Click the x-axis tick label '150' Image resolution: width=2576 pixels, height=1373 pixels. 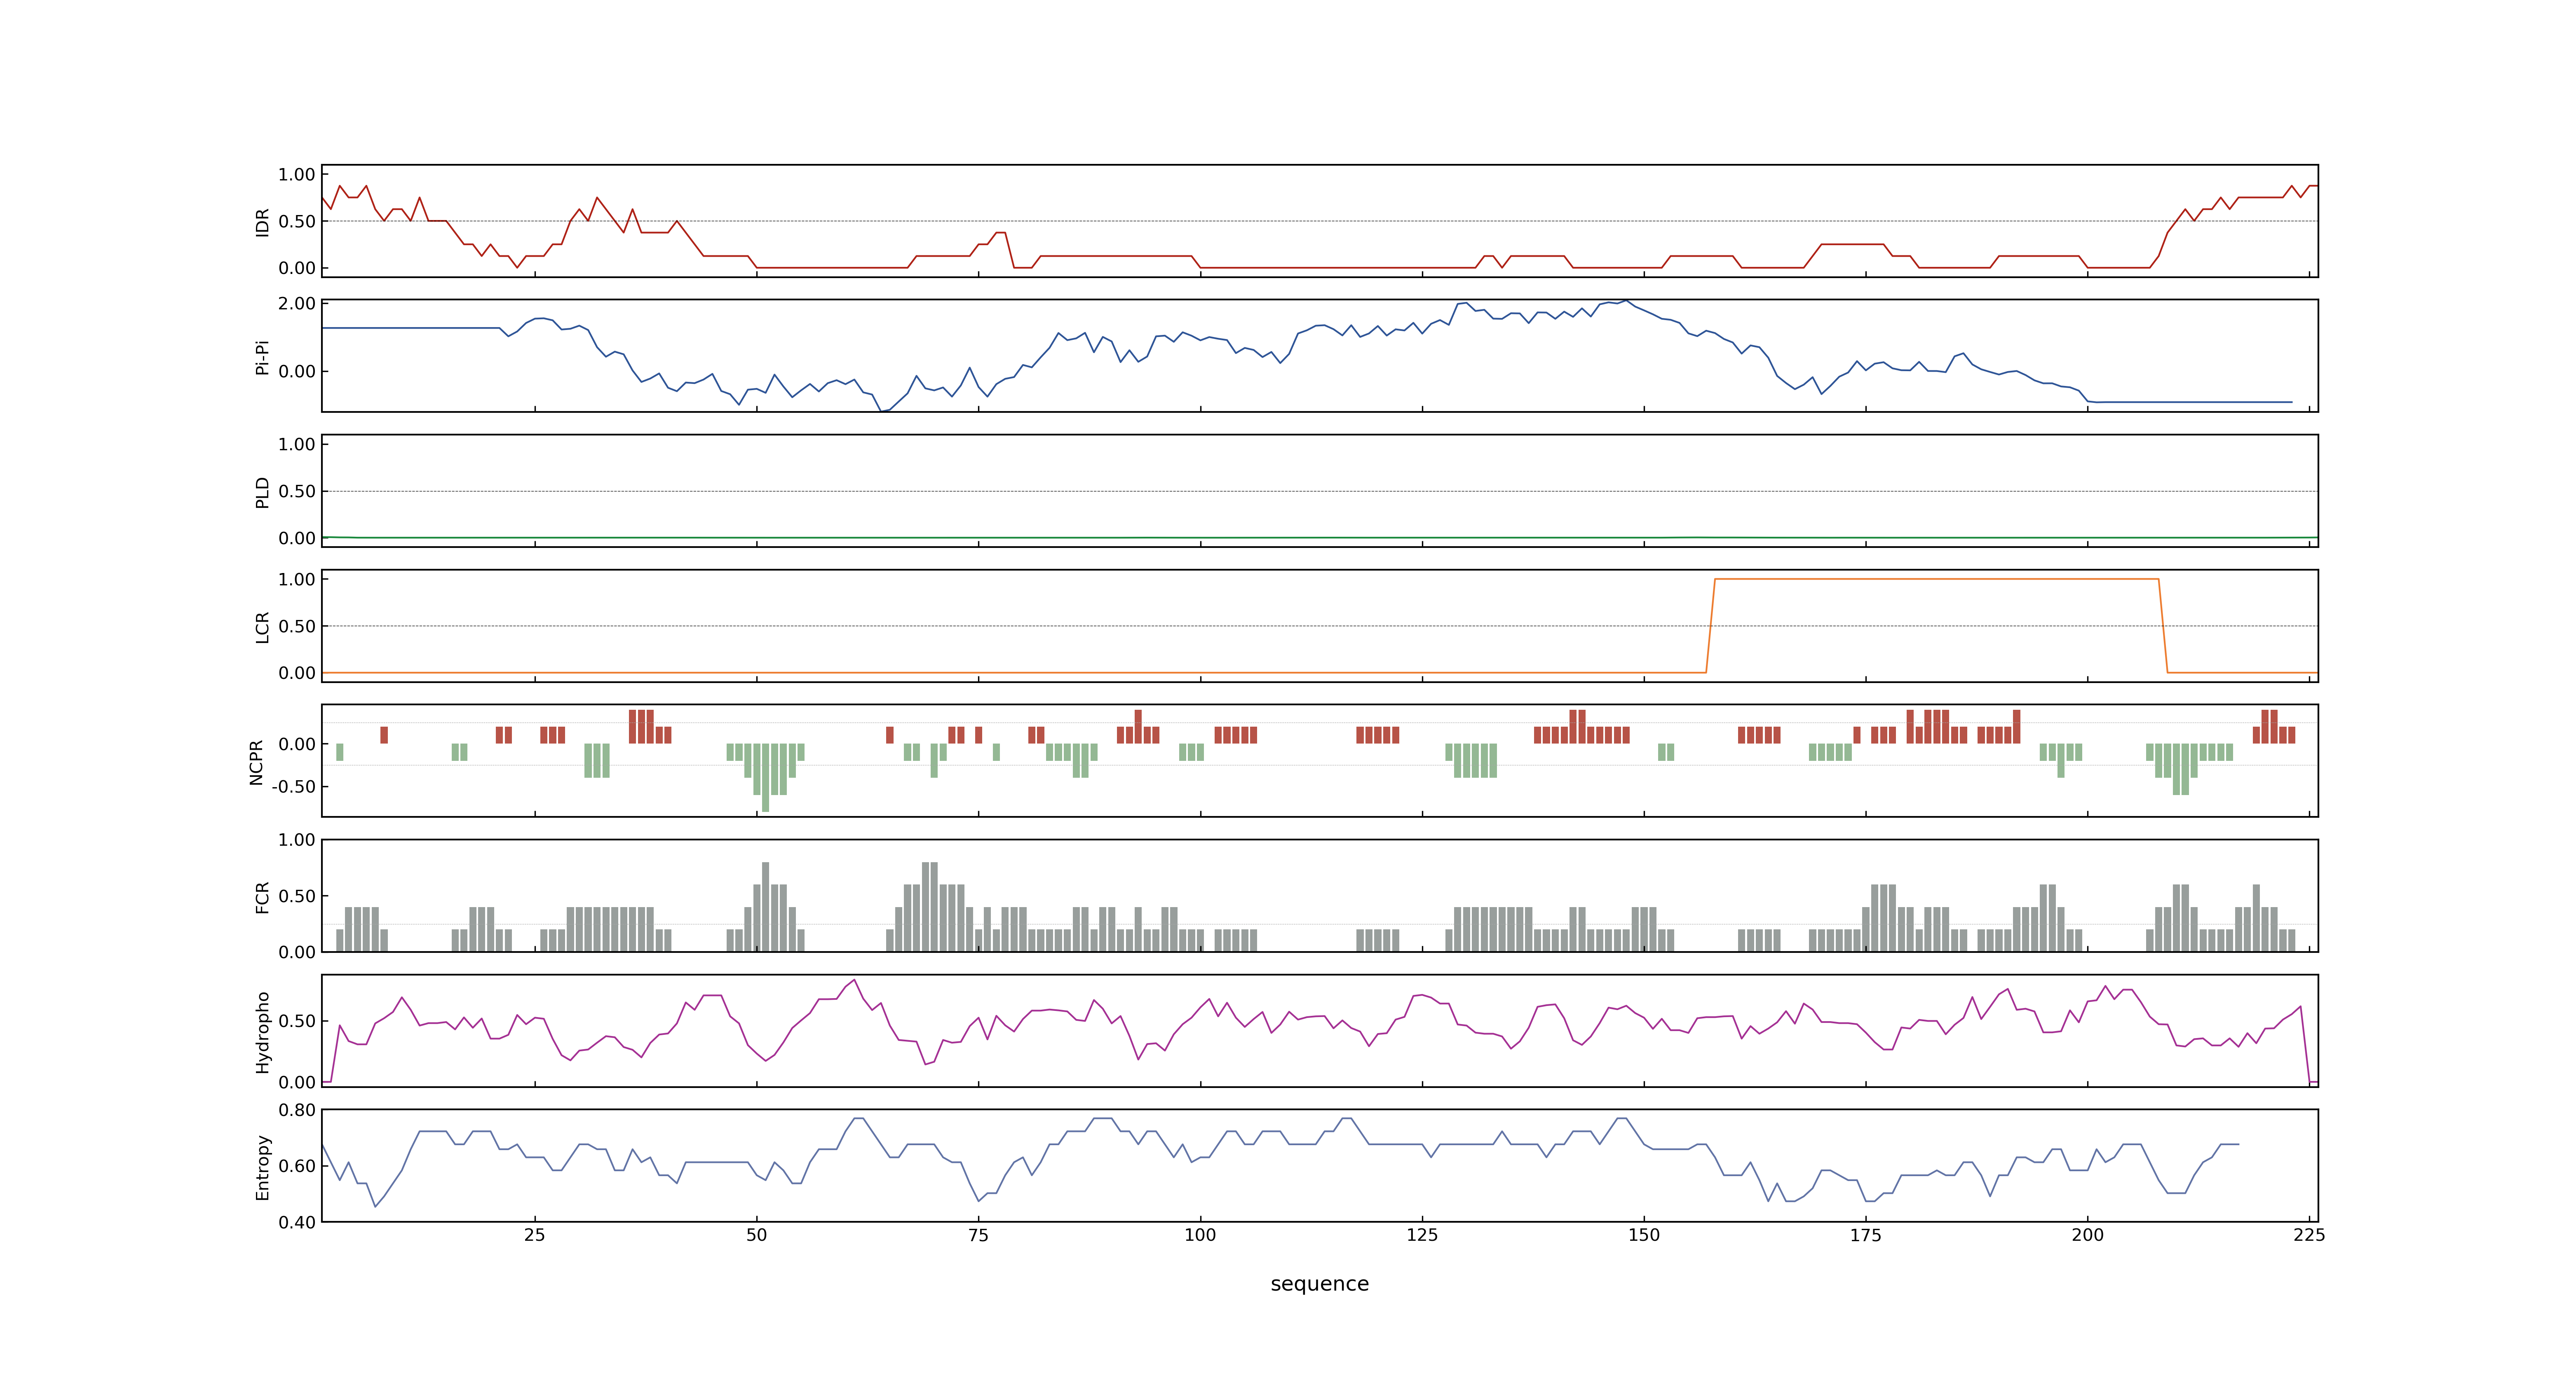(x=1644, y=1235)
